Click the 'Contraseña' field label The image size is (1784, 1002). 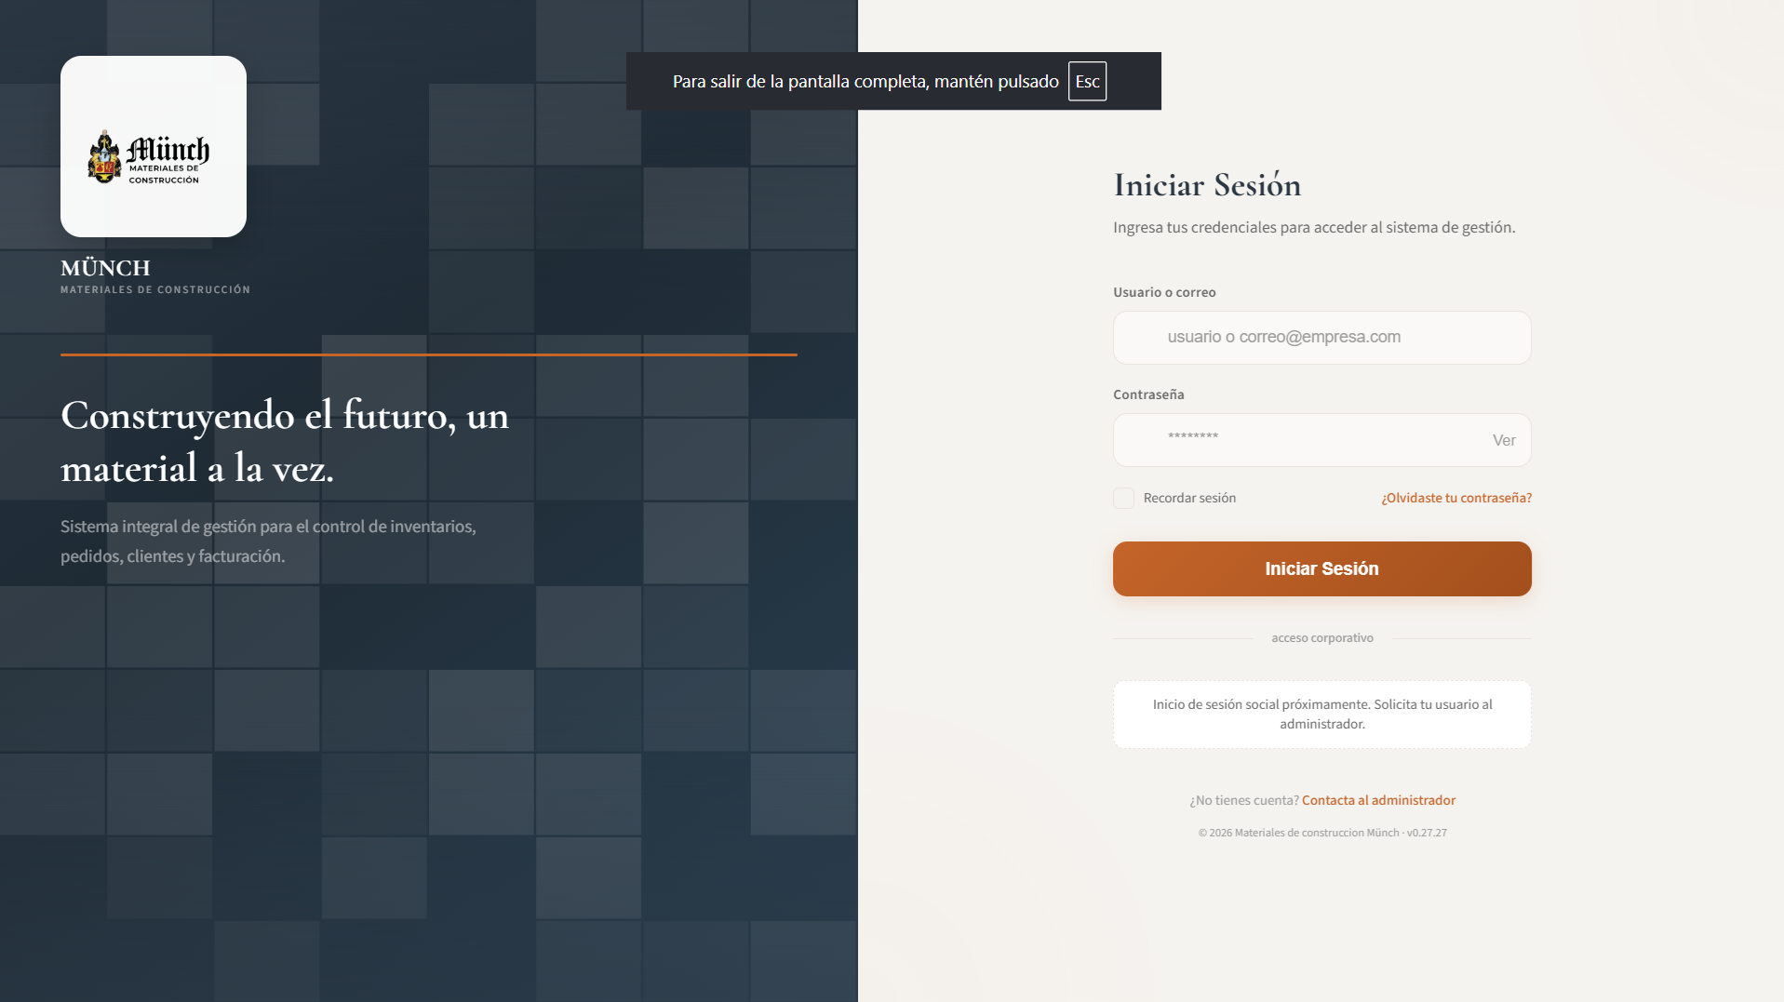(x=1148, y=394)
